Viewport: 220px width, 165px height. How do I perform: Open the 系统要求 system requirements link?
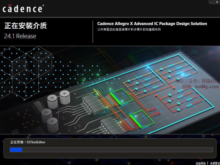tap(215, 163)
